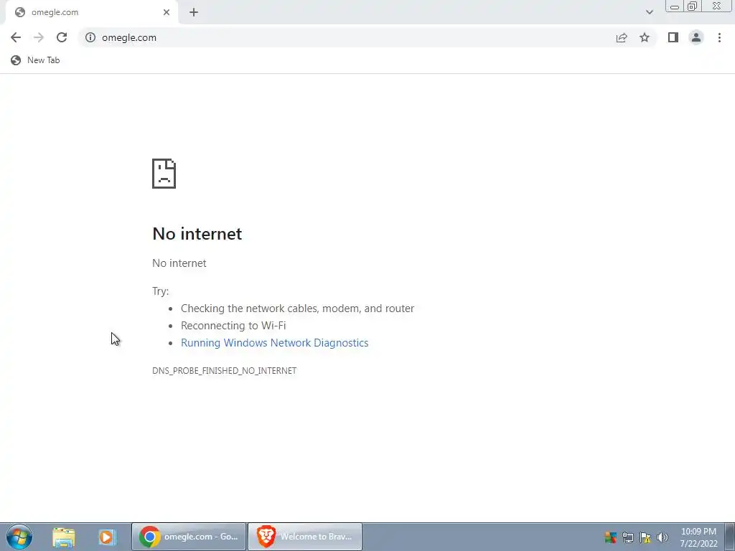Select the omegle.com browser tab

[x=91, y=12]
